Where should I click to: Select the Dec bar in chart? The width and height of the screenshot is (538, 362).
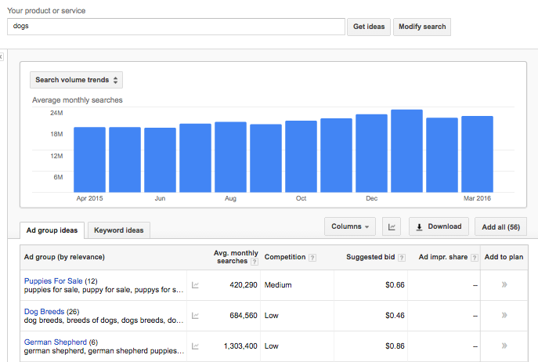[372, 153]
